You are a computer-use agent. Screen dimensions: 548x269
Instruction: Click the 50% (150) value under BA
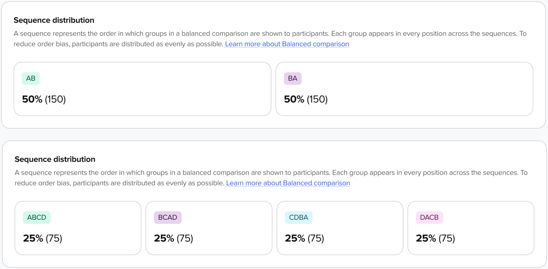tap(306, 99)
